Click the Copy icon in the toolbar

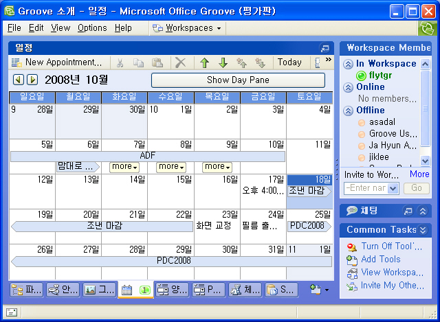tap(138, 62)
